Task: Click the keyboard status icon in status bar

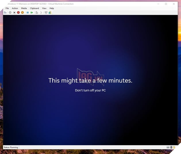Action: (x=168, y=147)
